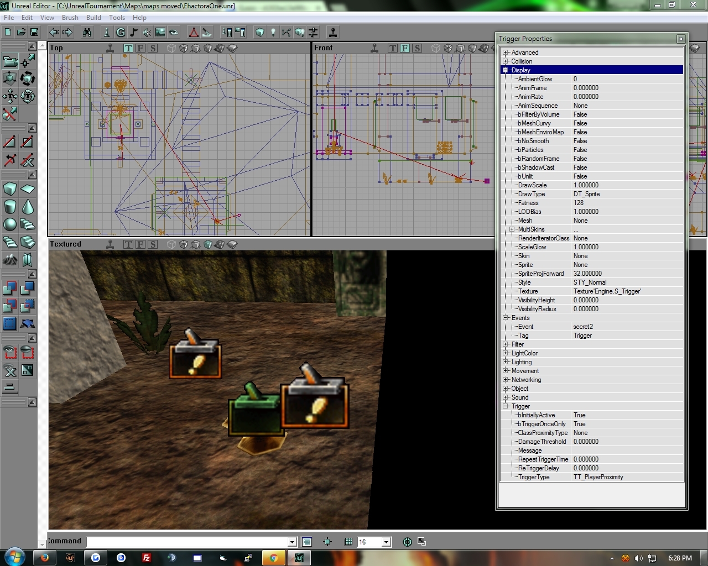This screenshot has width=708, height=566.
Task: Click the Add brush to world icon
Action: coord(10,288)
